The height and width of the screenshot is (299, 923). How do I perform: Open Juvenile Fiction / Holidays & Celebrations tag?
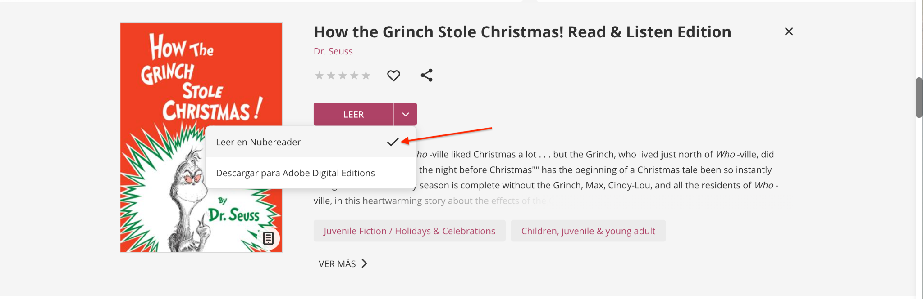(x=409, y=231)
